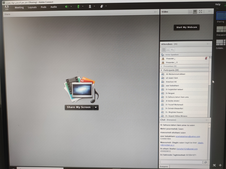226x169 pixels.
Task: Open the dropdown arrow beside Share My Screen
Action: [x=96, y=107]
